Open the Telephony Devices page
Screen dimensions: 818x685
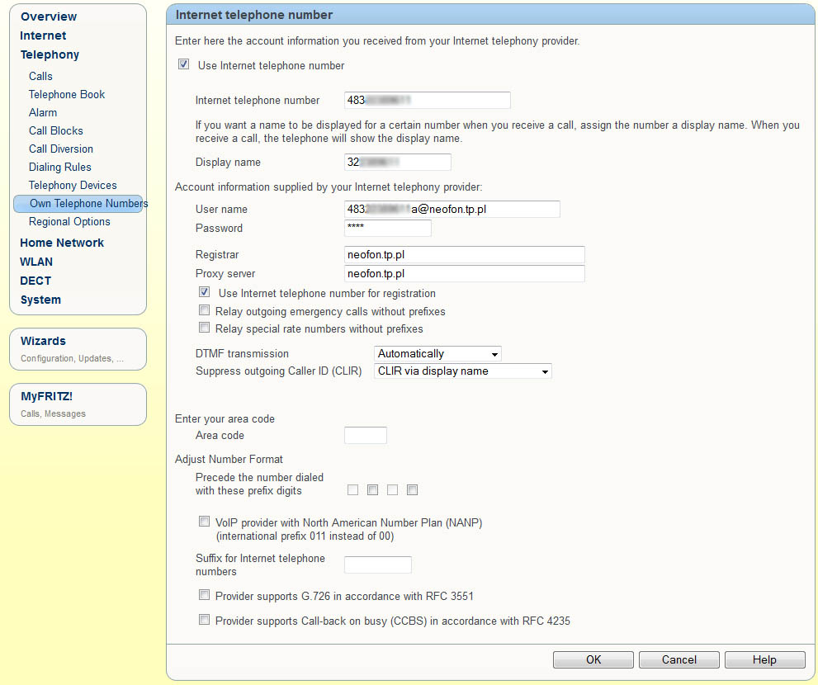[x=73, y=185]
